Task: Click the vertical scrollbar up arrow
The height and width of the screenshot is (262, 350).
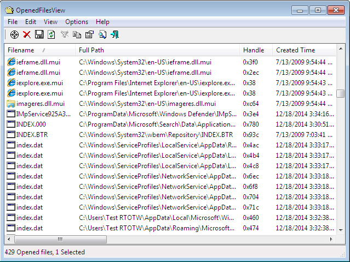Action: (341, 49)
